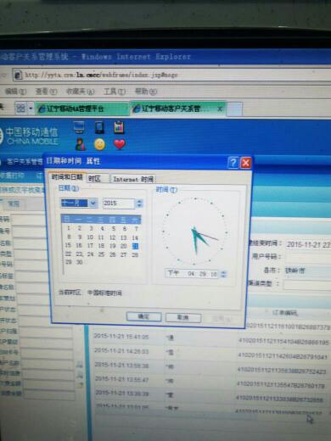Switch to the Internet 时间 tab

[133, 179]
